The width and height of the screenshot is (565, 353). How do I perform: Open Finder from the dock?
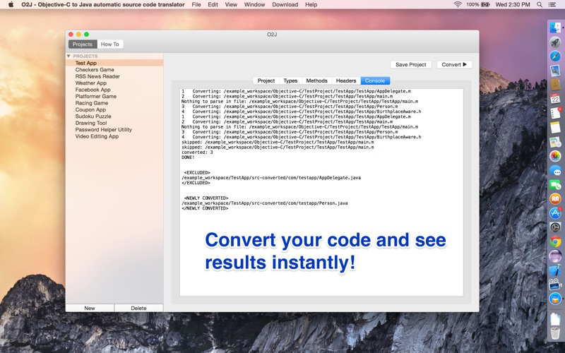pos(555,28)
